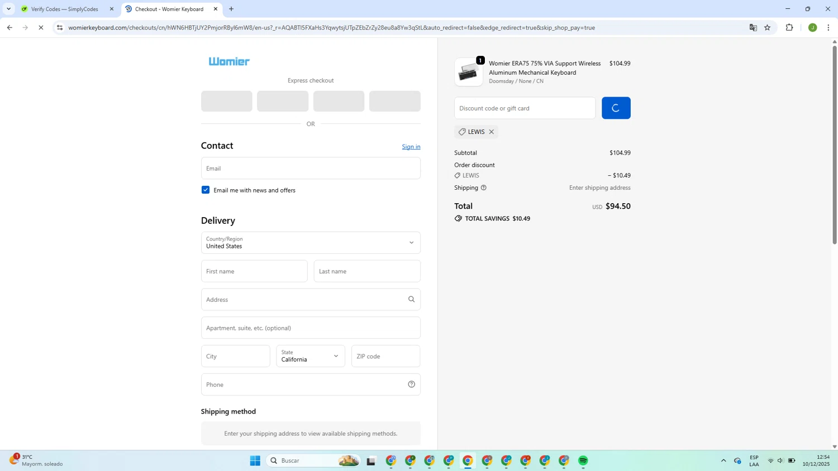The width and height of the screenshot is (838, 471).
Task: Click the product title Womier ERA75
Action: coord(545,68)
